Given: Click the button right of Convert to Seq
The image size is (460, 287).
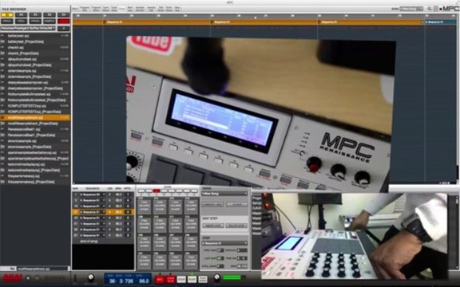Looking at the screenshot, I should click(x=236, y=204).
